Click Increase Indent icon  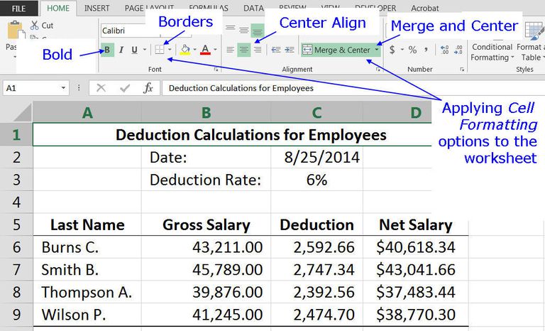pyautogui.click(x=290, y=50)
